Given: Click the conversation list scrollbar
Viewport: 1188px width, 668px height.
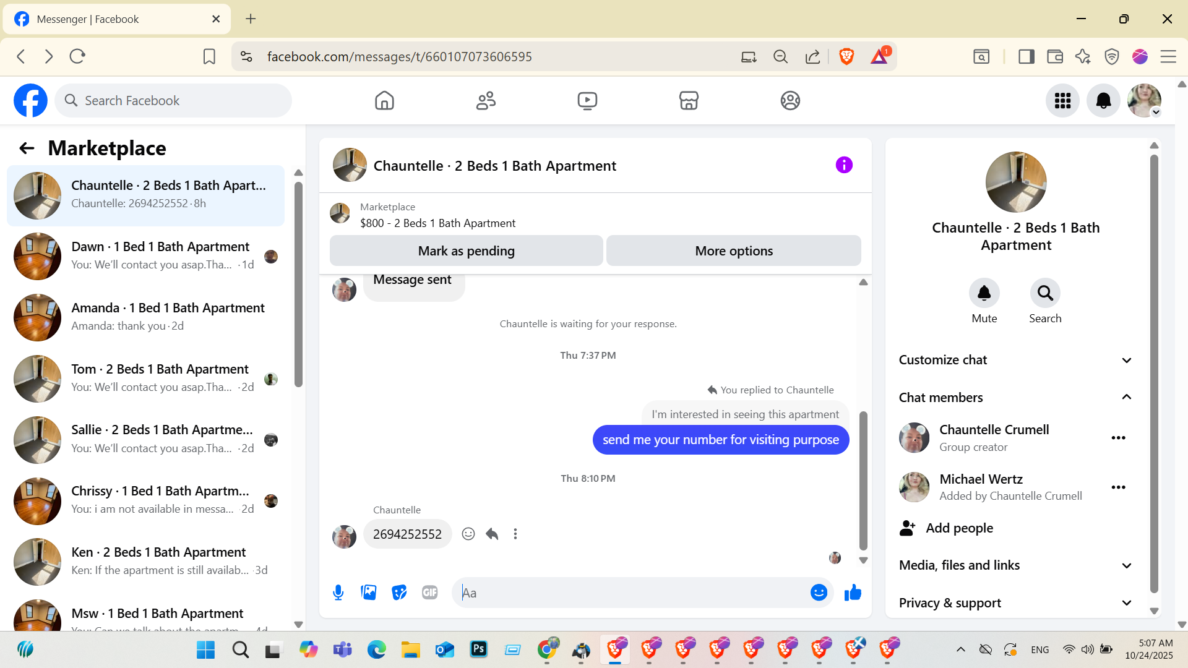Looking at the screenshot, I should pos(298,285).
